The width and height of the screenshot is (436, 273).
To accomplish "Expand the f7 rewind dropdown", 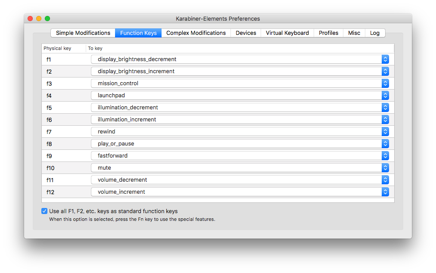I will [x=240, y=131].
